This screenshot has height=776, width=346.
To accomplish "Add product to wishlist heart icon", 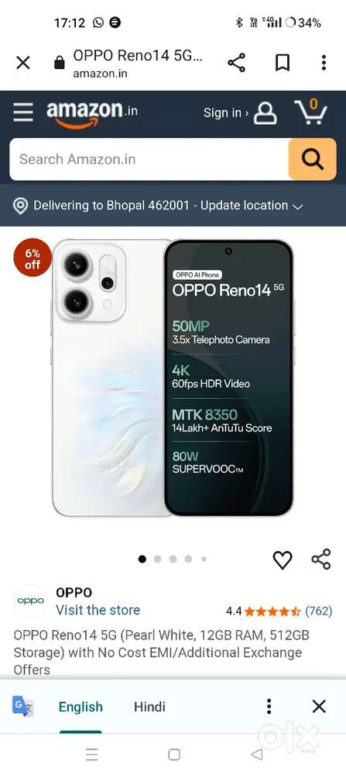I will pos(283,559).
